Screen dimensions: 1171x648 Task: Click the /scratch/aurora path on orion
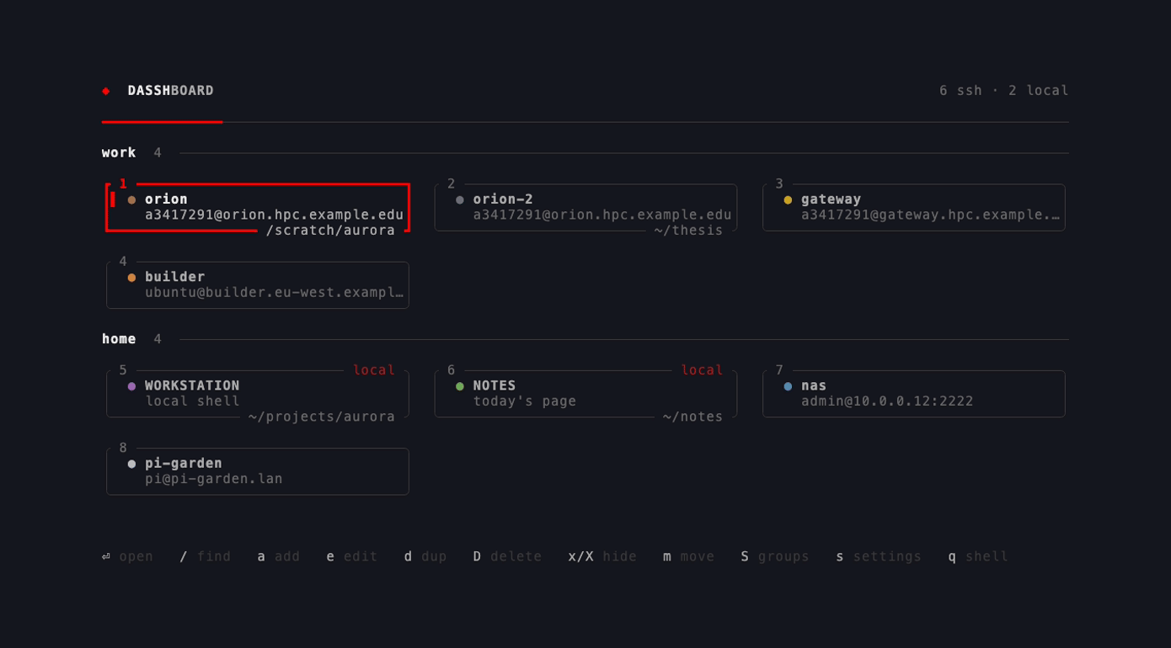[330, 231]
